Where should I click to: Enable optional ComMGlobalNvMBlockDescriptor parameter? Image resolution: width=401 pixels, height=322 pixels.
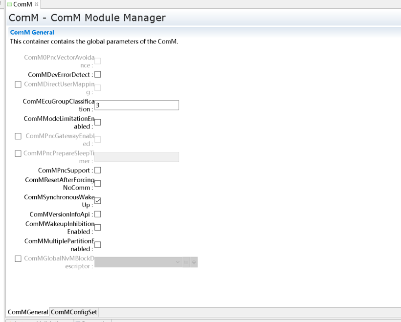coord(18,258)
